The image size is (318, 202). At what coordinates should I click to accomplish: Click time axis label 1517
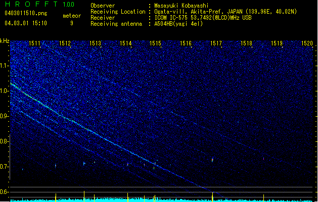pos(216,43)
